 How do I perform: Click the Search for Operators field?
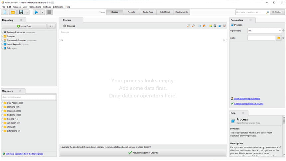29,97
